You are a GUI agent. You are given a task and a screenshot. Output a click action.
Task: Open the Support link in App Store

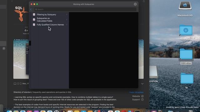pyautogui.click(x=138, y=100)
